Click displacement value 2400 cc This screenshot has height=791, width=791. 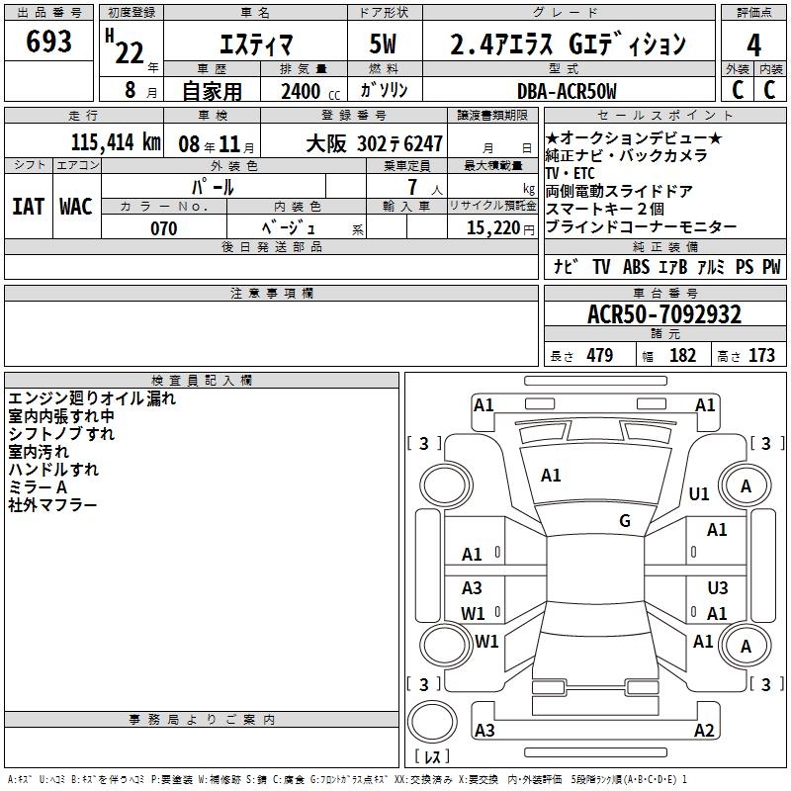click(310, 91)
